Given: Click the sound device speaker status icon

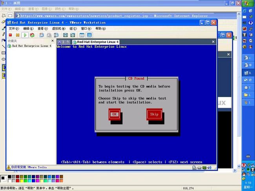Looking at the screenshot, I should pos(209,168).
